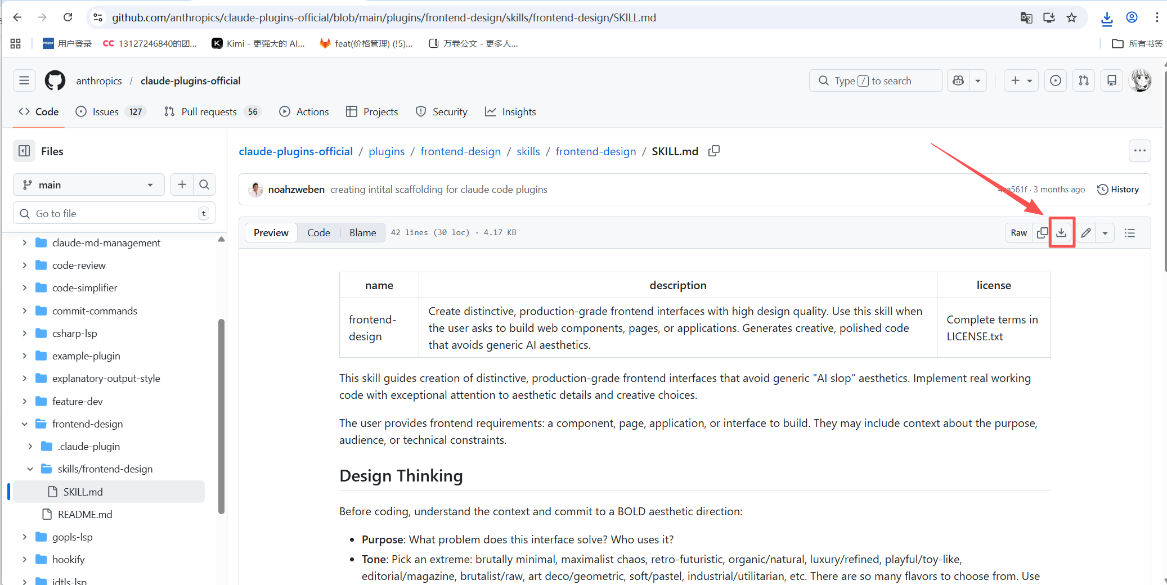Expand the claude-md-management folder
The image size is (1167, 585).
[24, 242]
